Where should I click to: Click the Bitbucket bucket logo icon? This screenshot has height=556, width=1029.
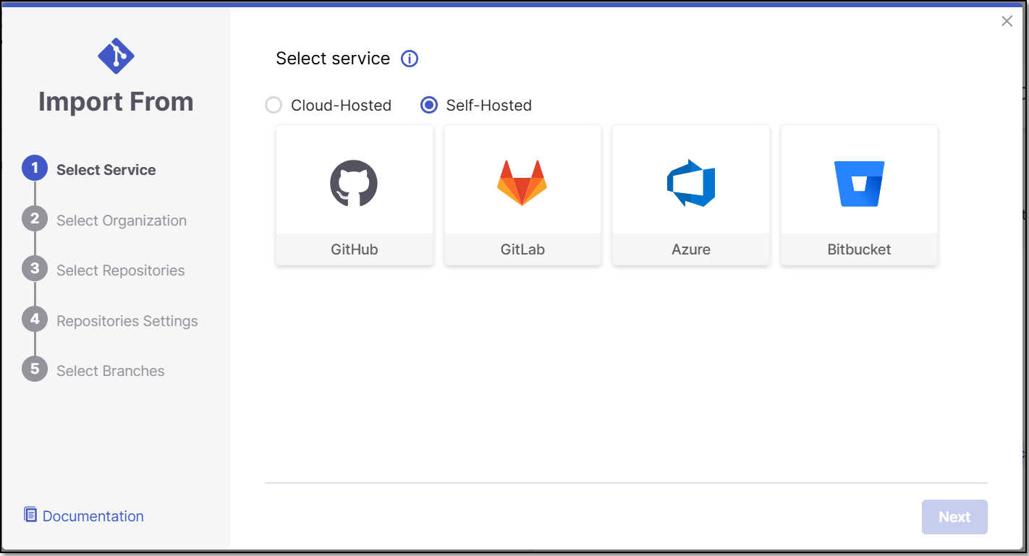tap(859, 184)
